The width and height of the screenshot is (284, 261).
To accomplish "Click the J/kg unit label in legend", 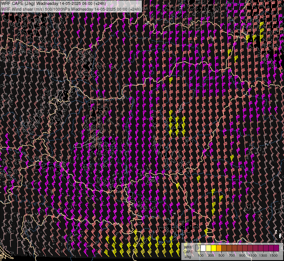I will 188,257.
